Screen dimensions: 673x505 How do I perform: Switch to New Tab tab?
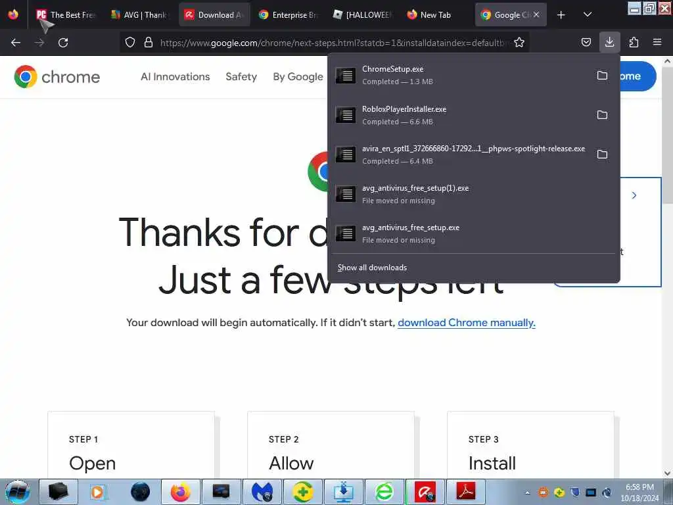tap(436, 15)
